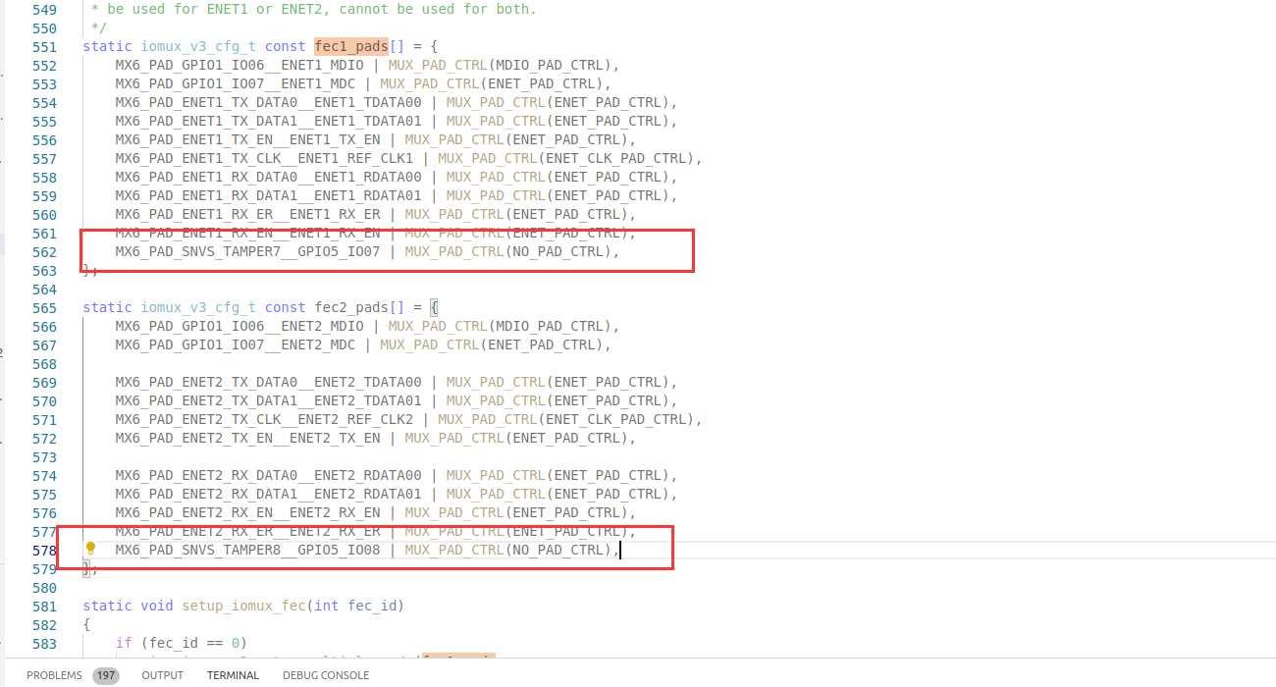This screenshot has width=1276, height=687.
Task: Click empty line 564's line number
Action: 45,290
